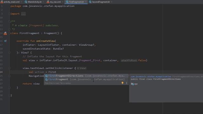Viewport: 203px width, 114px height.
Task: Open the MainActivity.kt tab
Action: tap(35, 2)
